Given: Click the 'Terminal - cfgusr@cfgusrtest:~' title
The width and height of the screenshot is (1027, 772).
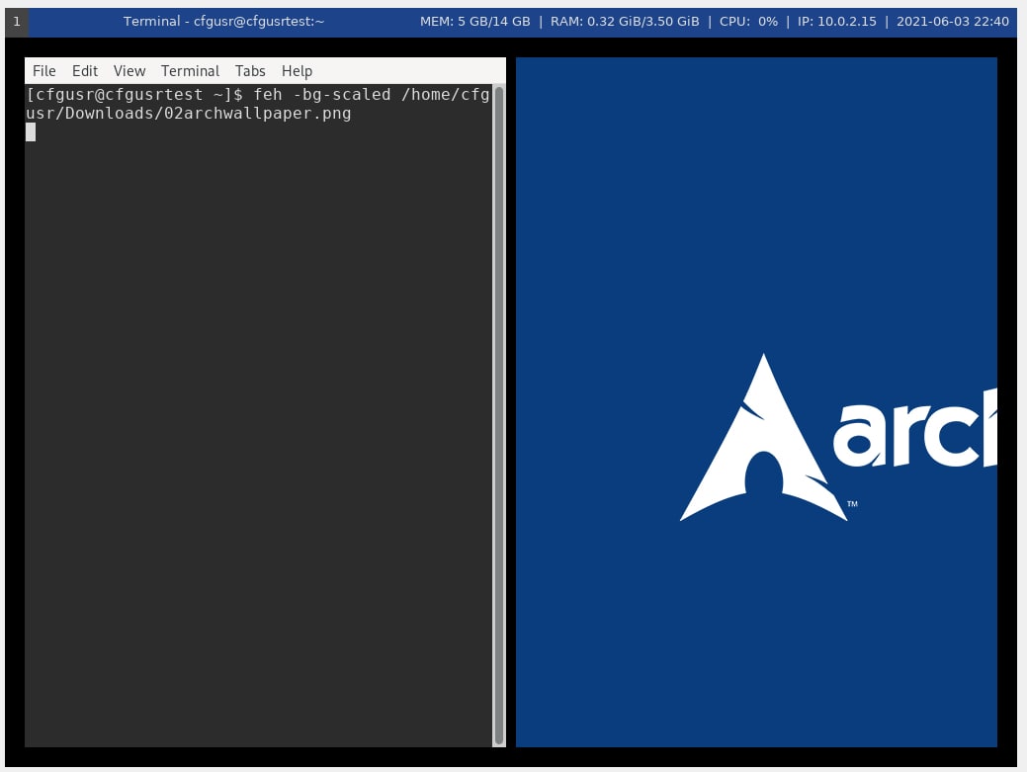Looking at the screenshot, I should tap(224, 22).
